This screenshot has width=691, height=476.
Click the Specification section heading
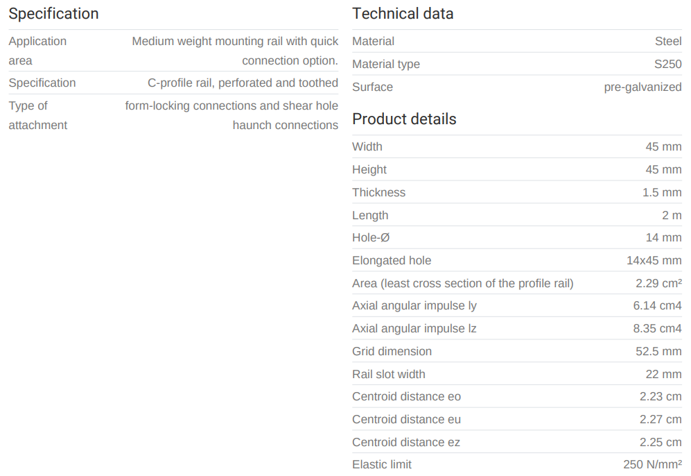[53, 14]
